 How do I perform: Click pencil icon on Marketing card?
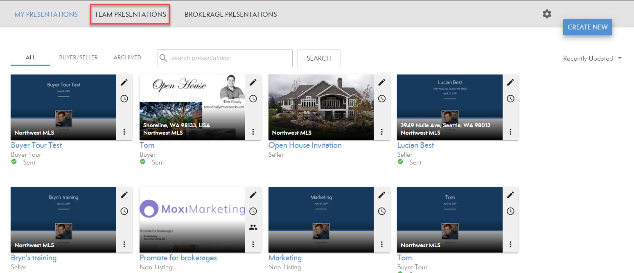tap(381, 195)
